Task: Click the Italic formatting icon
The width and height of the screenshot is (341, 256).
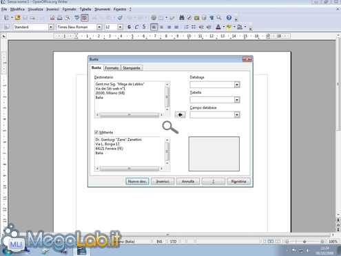Action: pos(136,27)
